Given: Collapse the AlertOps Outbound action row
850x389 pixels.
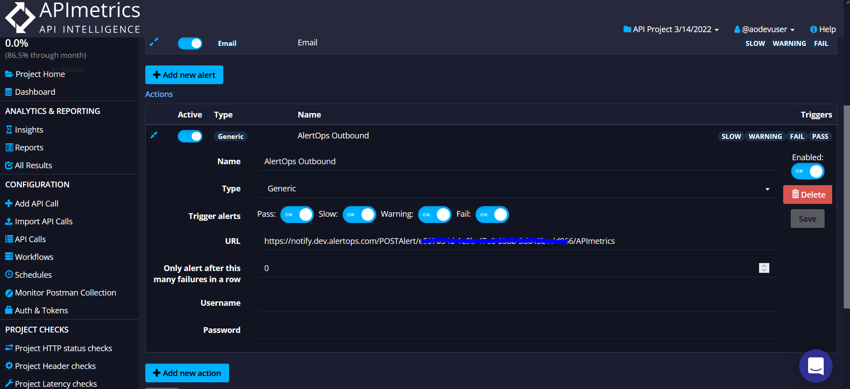Looking at the screenshot, I should pos(154,135).
